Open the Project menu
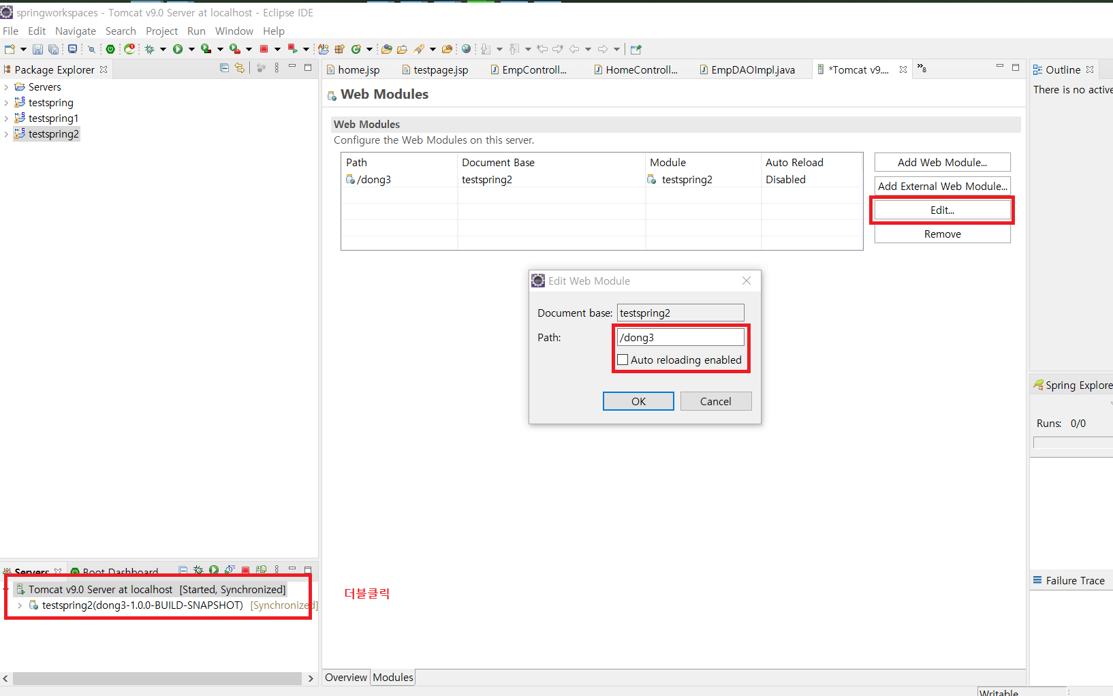This screenshot has width=1113, height=696. click(x=161, y=31)
